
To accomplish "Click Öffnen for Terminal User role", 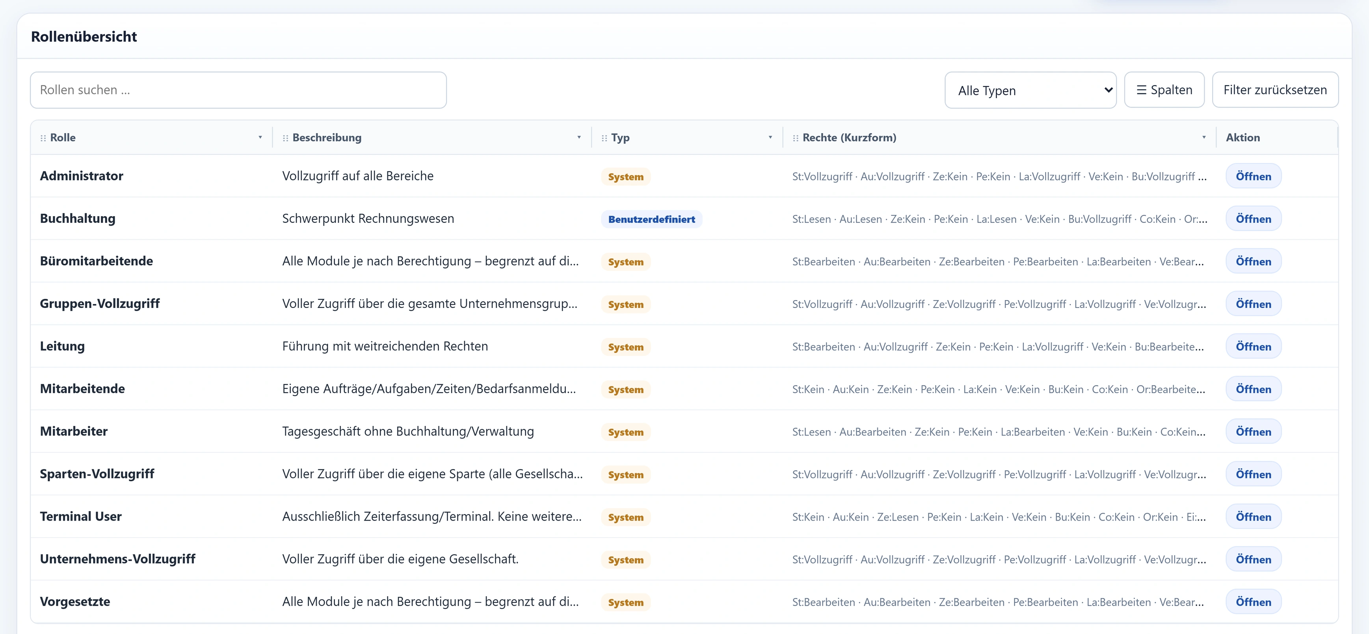I will 1253,517.
